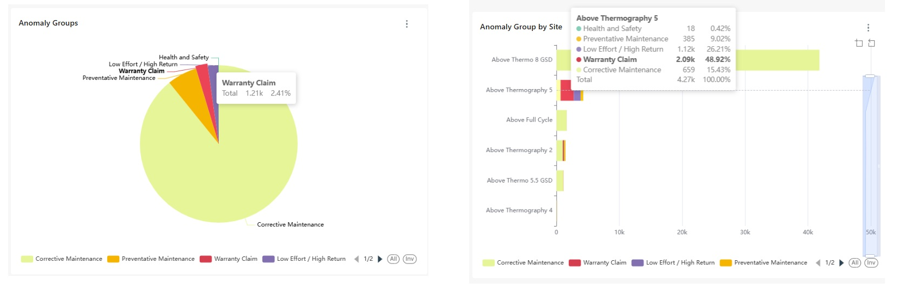Click the vertical data zoom slider top handle
This screenshot has height=289, width=904.
point(870,76)
